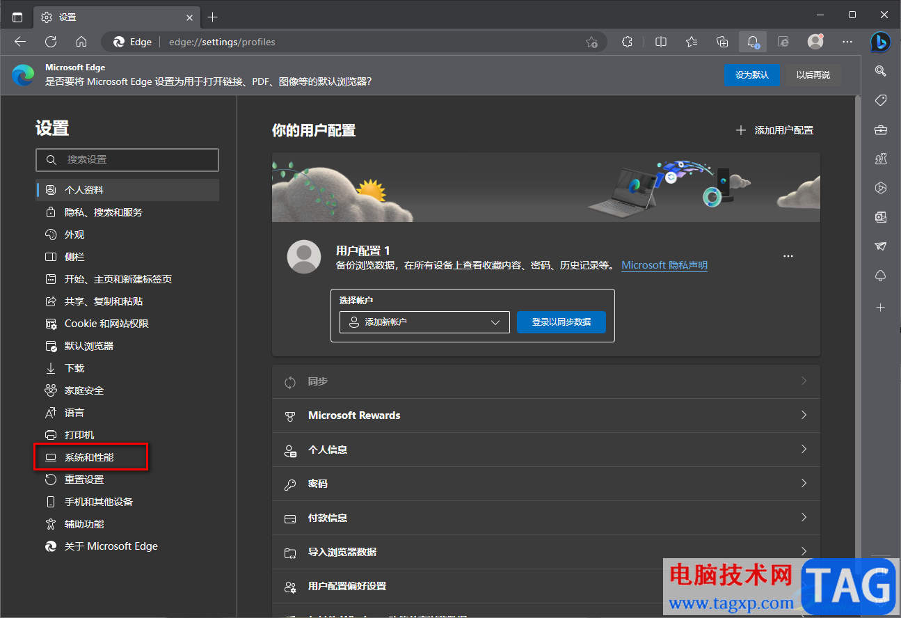Open 系统和性能 settings
Image resolution: width=901 pixels, height=618 pixels.
tap(127, 457)
